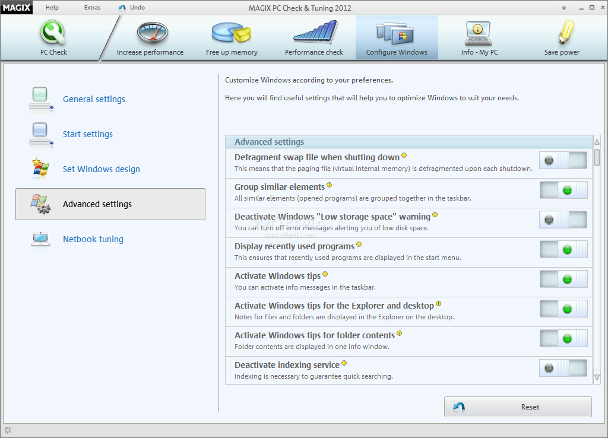Turn off the Activate Windows tips switch
This screenshot has height=438, width=608.
[x=563, y=279]
